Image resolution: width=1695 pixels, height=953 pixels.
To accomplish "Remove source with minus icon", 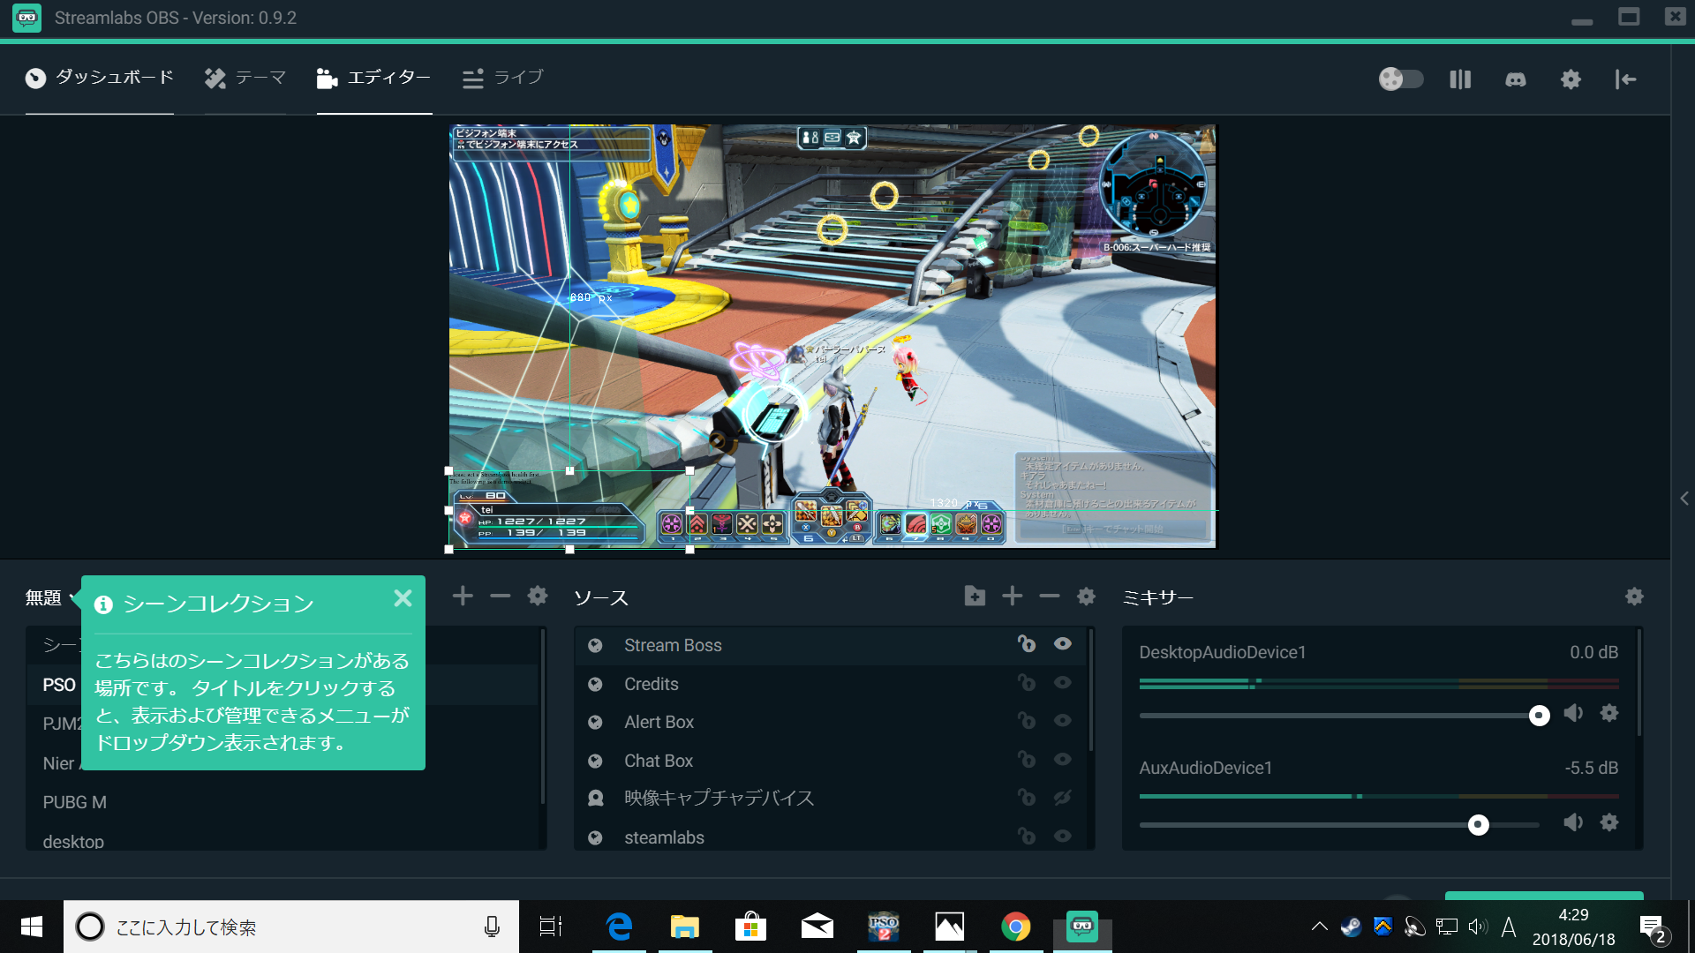I will 1050,597.
